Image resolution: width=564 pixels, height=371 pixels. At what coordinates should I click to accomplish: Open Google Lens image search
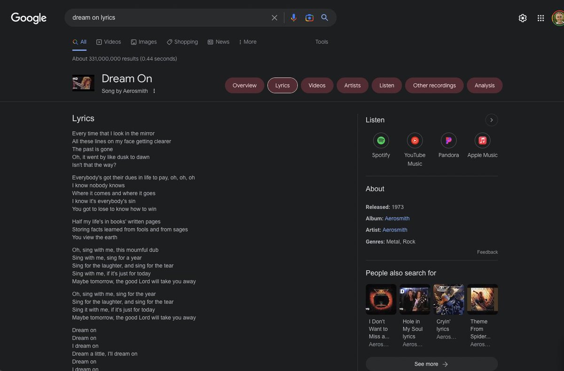click(x=309, y=18)
